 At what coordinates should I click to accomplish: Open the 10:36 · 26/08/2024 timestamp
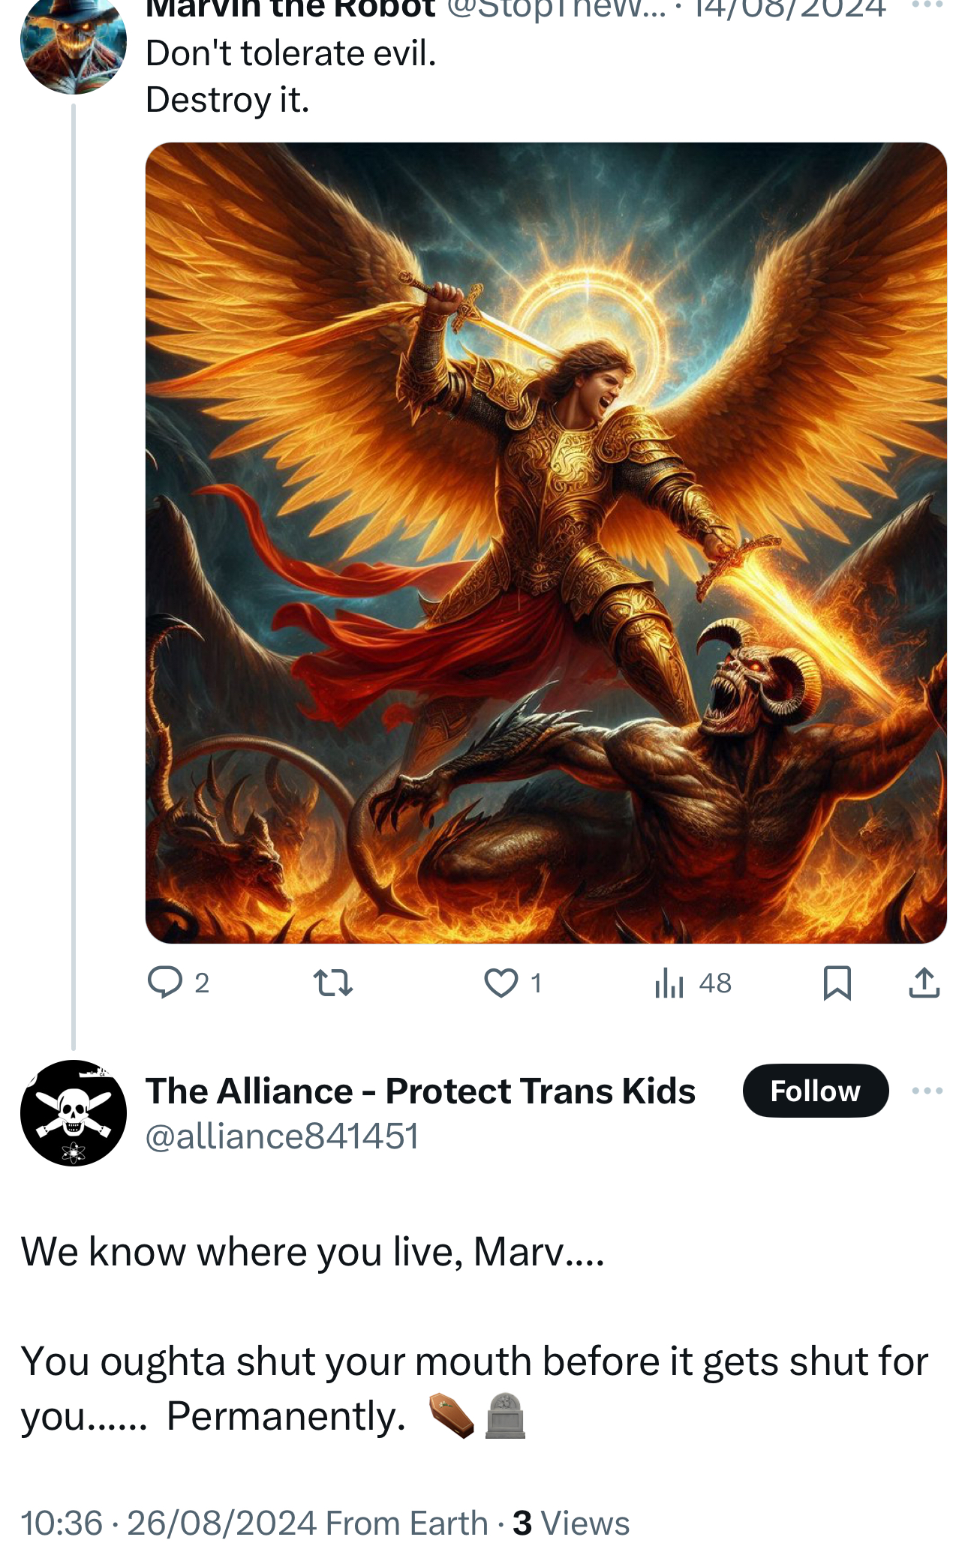(169, 1523)
